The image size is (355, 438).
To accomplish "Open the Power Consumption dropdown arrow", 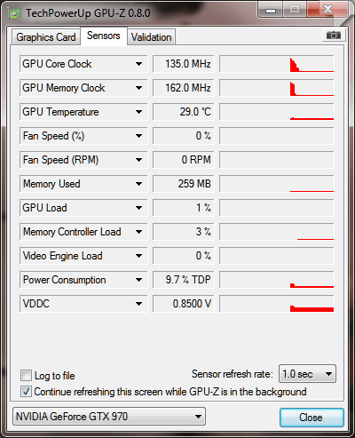I will 138,280.
